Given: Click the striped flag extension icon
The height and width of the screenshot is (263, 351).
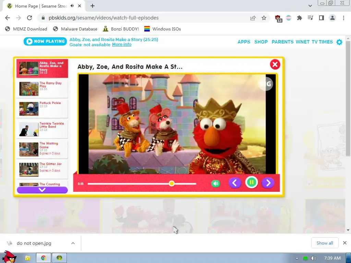Looking at the screenshot, I should (289, 18).
